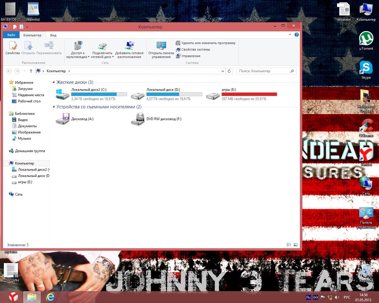Open Hollywood Undead desktop folder
Viewport: 379px width, 303px height.
[366, 101]
